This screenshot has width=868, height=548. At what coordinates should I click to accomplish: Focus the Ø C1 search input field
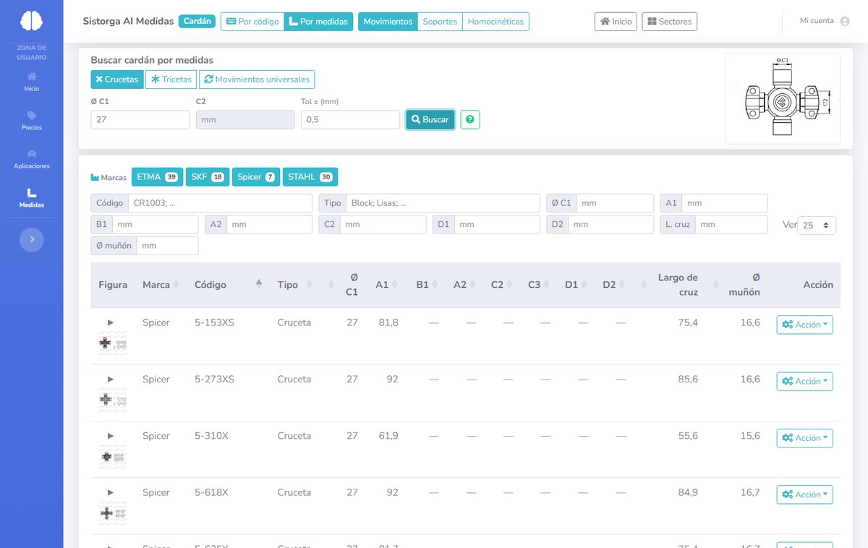(x=140, y=119)
